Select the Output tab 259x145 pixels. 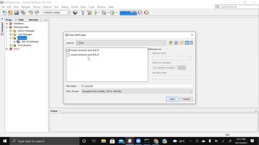click(54, 111)
